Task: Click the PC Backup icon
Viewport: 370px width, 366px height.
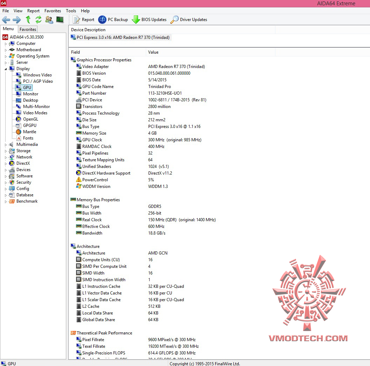Action: tap(102, 20)
